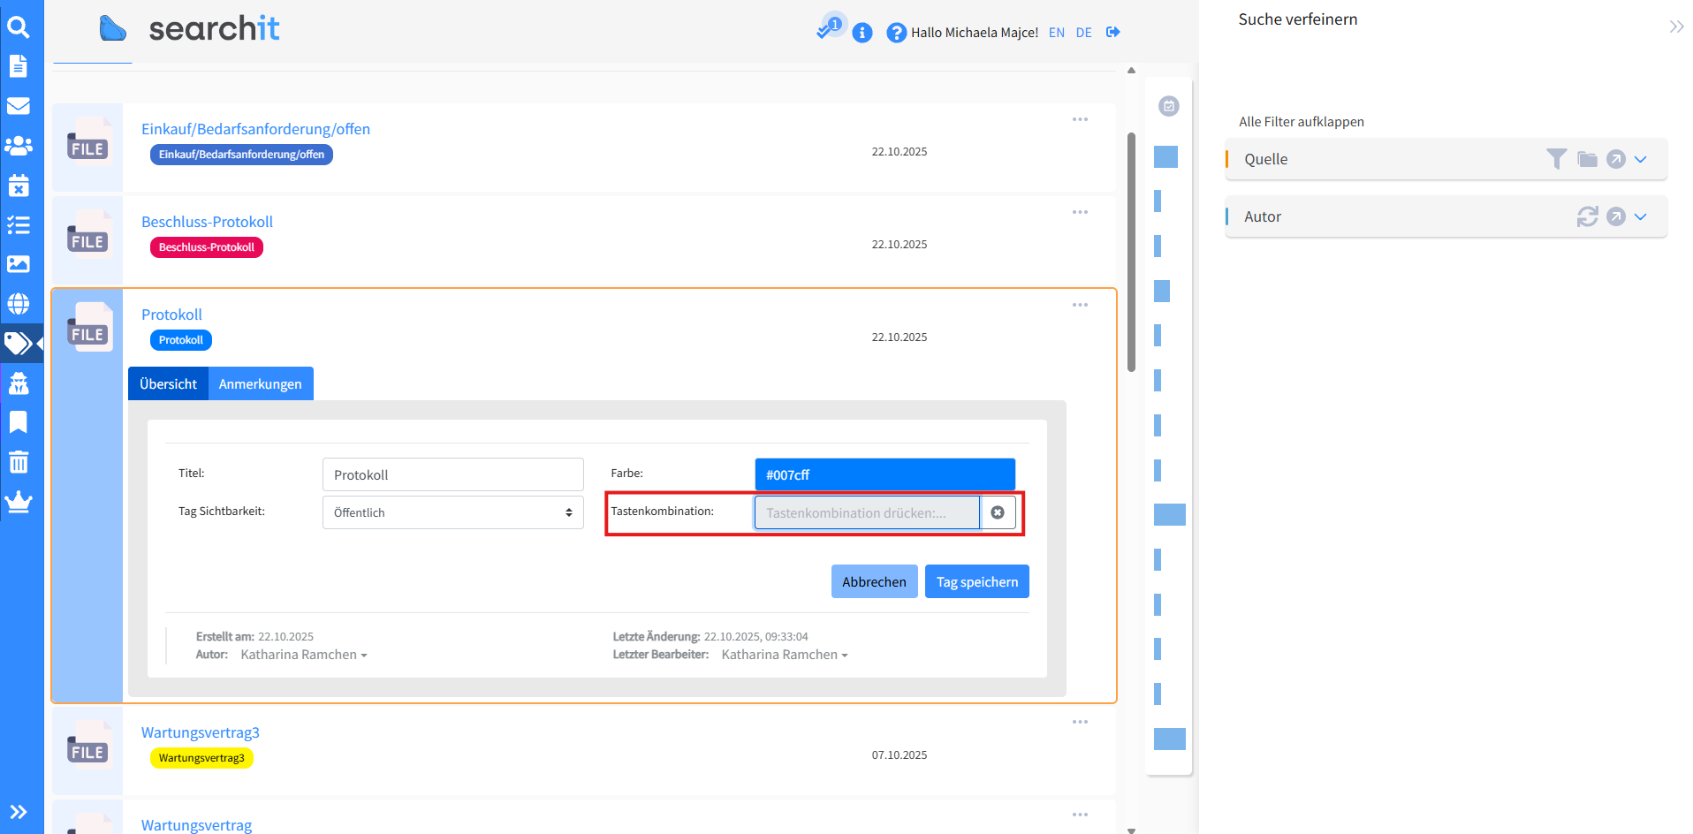Expand the Autor filter chevron

point(1641,216)
